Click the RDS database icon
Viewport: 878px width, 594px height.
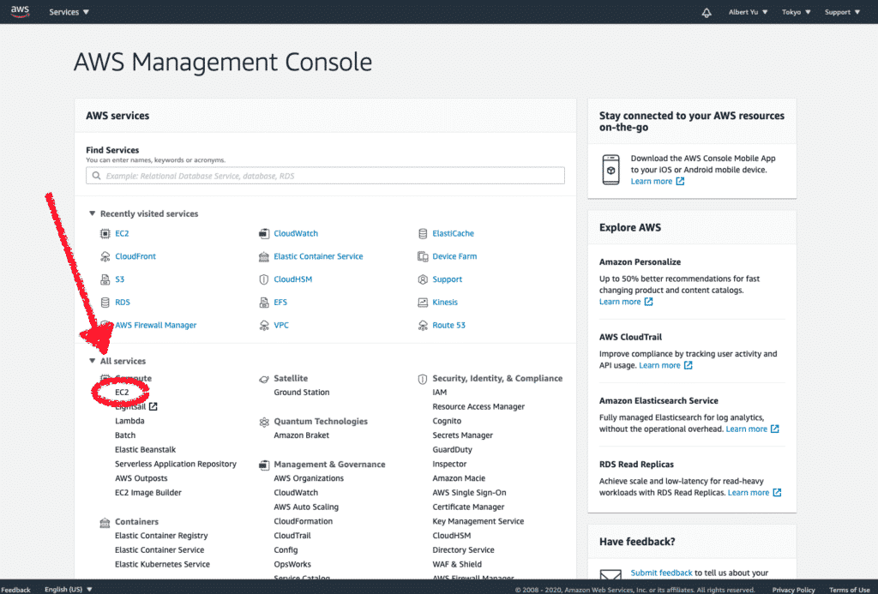(x=105, y=303)
